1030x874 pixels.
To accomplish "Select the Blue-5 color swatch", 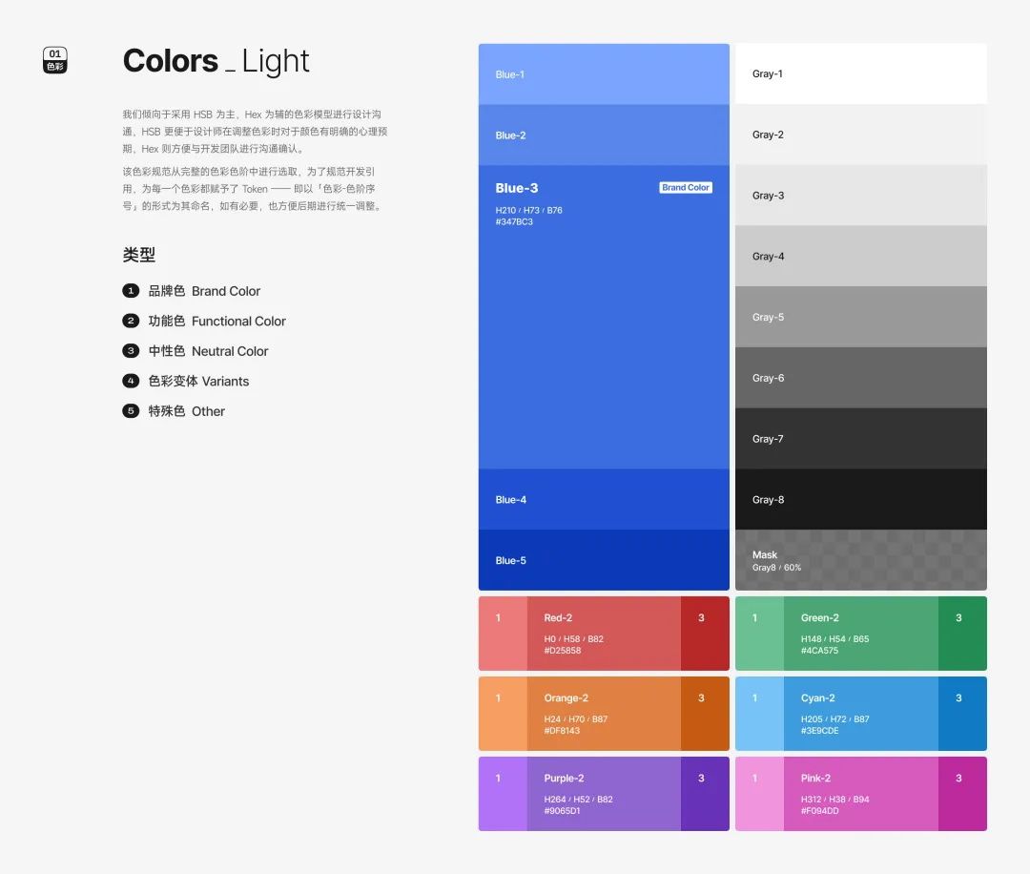I will click(604, 560).
